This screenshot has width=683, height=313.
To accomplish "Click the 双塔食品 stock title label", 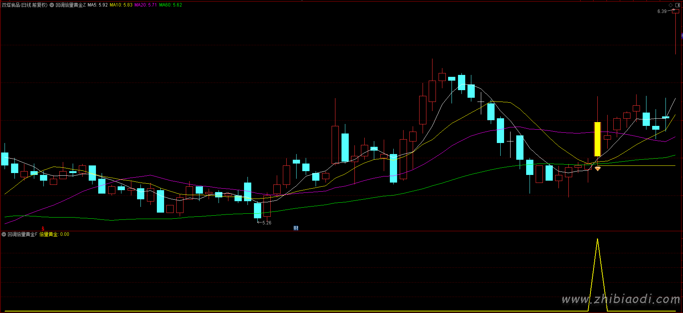I will pyautogui.click(x=25, y=5).
